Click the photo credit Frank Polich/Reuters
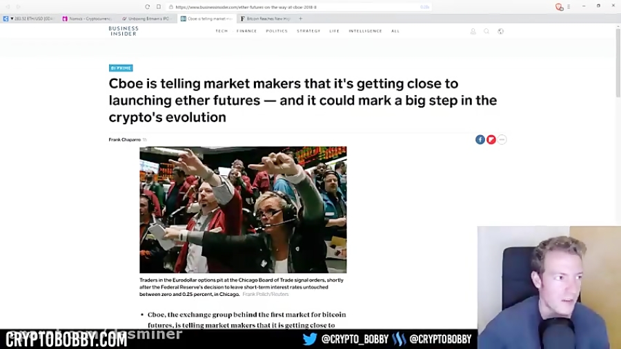Screen dimensions: 621x349 click(266, 295)
